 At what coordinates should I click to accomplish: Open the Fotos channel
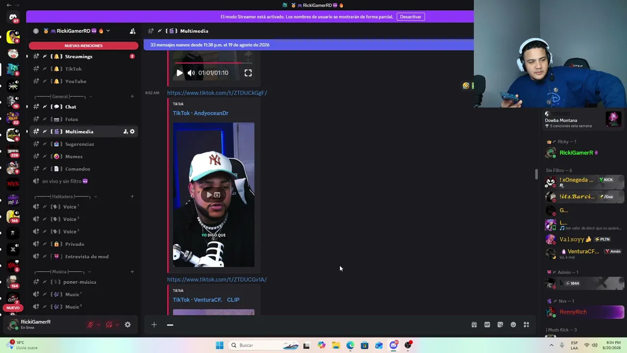coord(83,119)
